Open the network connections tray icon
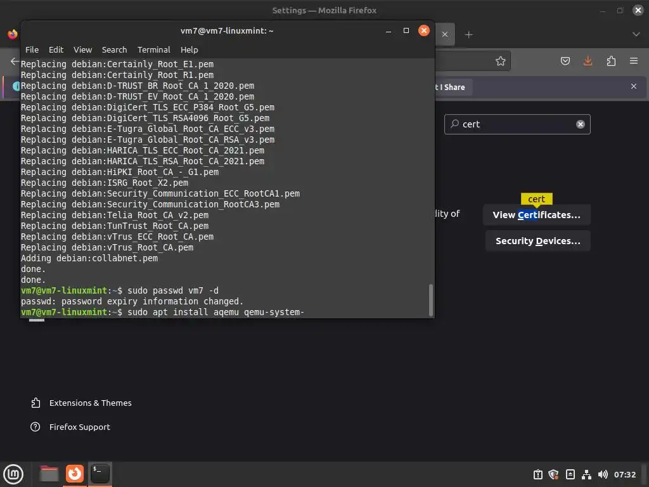Screen dimensions: 649x487 coord(586,474)
